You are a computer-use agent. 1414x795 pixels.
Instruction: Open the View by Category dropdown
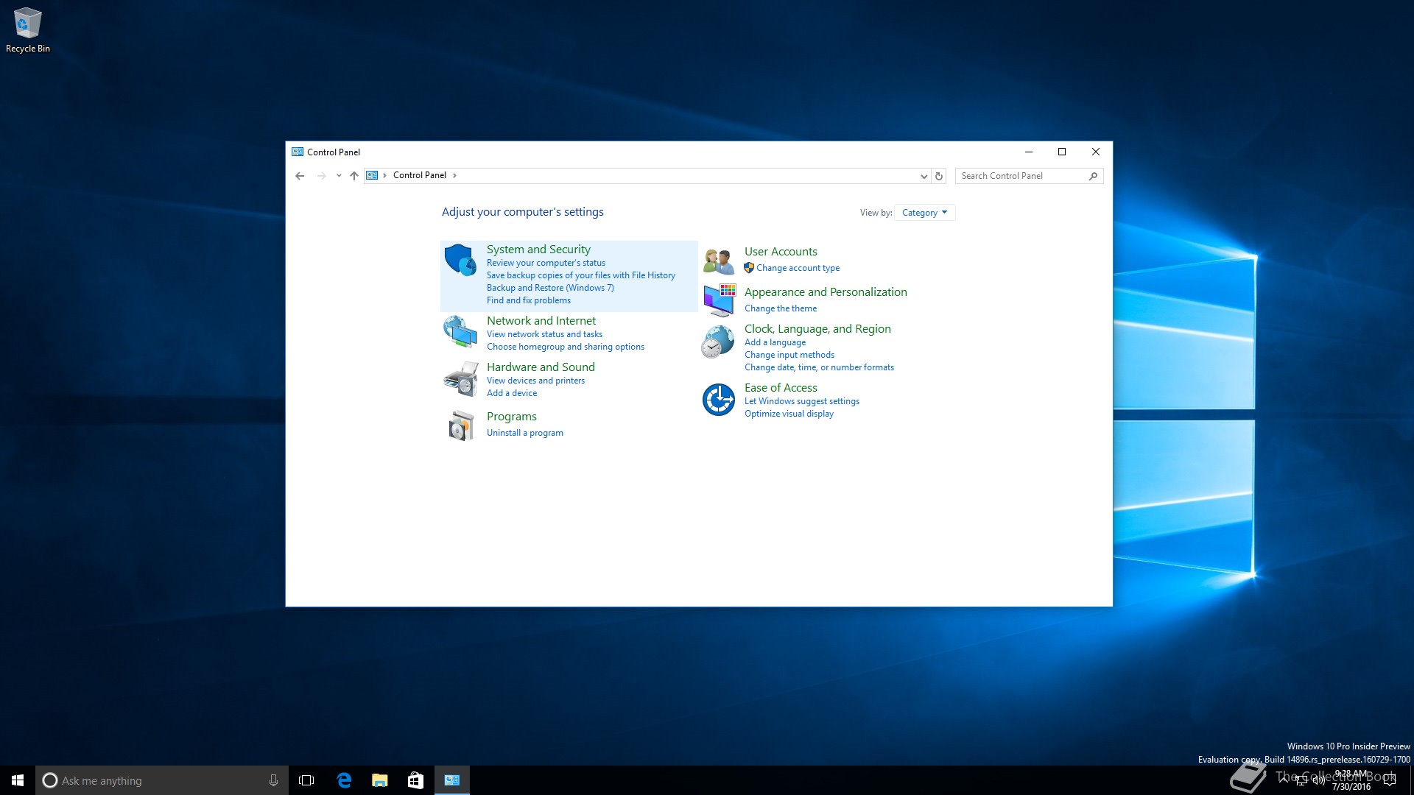pos(924,213)
